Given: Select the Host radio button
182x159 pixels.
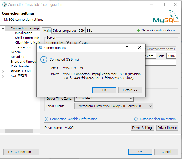Looking at the screenshot, I should 68,43.
